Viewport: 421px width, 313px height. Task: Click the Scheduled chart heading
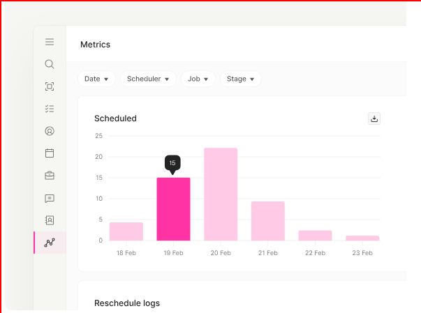point(115,119)
